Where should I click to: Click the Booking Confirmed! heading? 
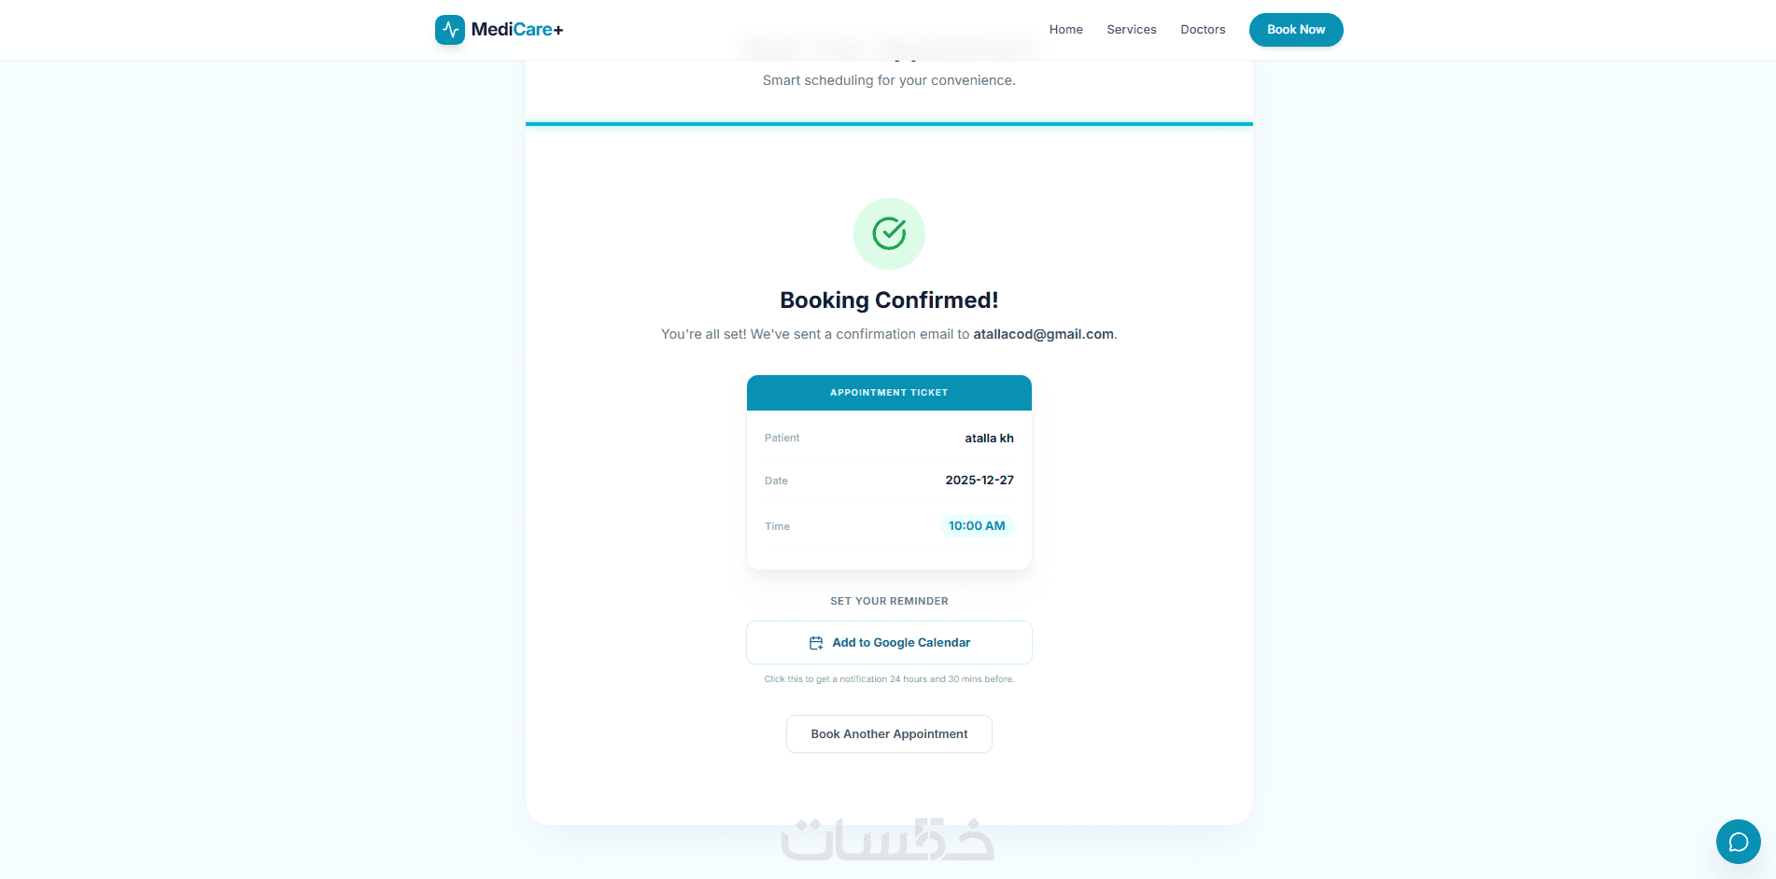tap(889, 300)
